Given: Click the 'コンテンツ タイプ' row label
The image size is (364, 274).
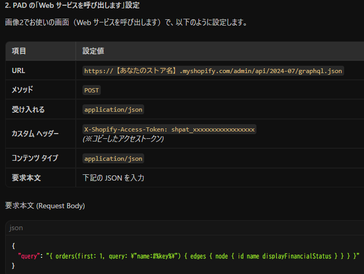Looking at the screenshot, I should (x=35, y=158).
